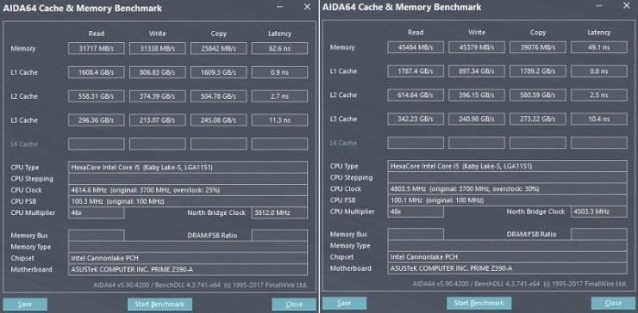This screenshot has width=638, height=313.
Task: Select L2 Cache Copy value 580.59 GB/s
Action: click(537, 95)
